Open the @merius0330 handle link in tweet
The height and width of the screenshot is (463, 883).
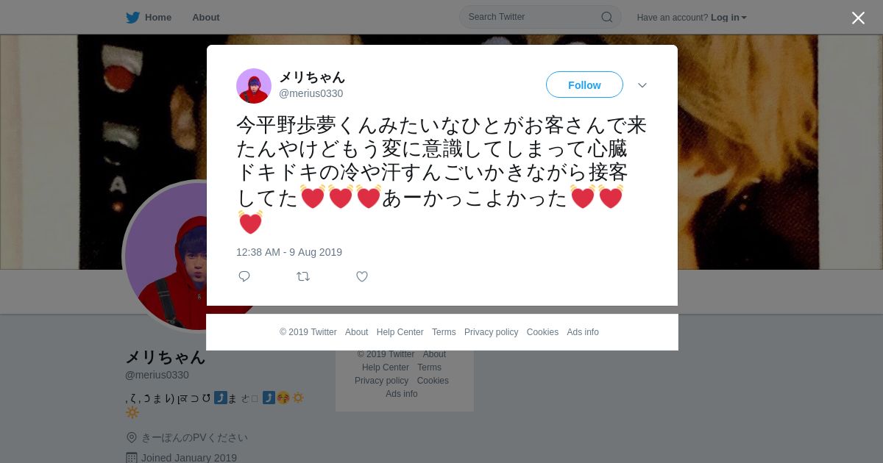(x=311, y=93)
